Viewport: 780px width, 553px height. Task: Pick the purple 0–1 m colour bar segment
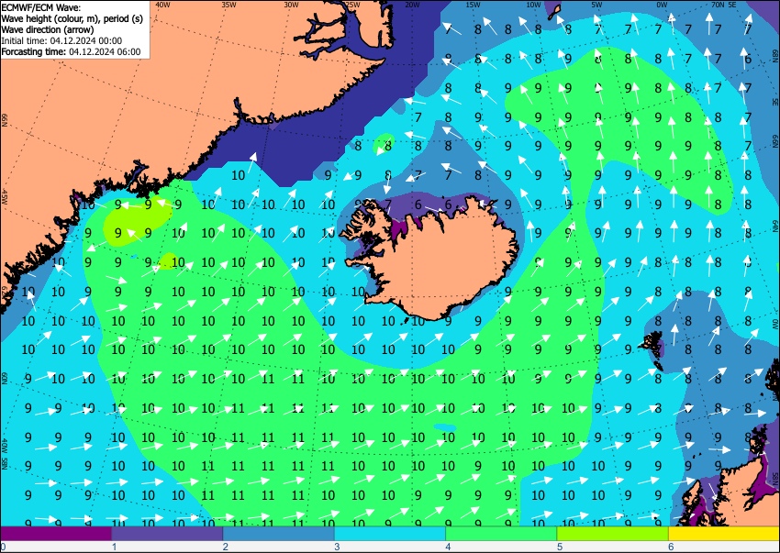[x=56, y=533]
